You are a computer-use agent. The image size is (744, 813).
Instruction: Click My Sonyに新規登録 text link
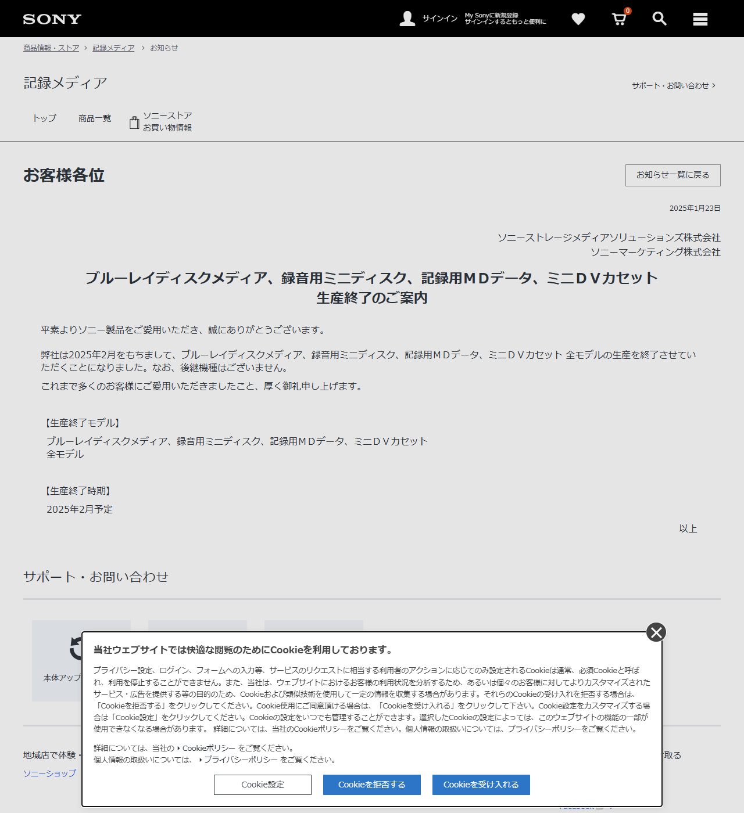pos(491,16)
